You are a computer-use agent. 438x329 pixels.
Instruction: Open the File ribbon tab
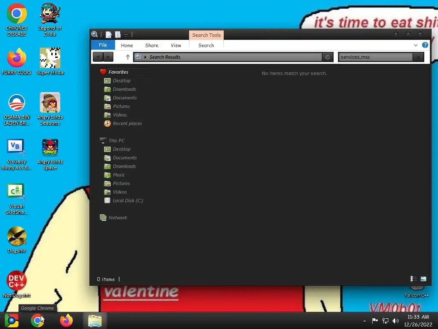(103, 45)
